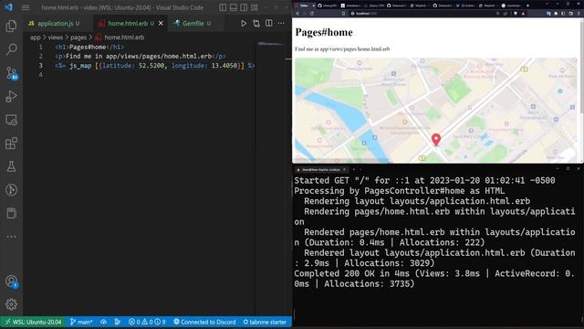Switch to home.html.erb editor tab
Screen dimensions: 584x329
pyautogui.click(x=128, y=24)
